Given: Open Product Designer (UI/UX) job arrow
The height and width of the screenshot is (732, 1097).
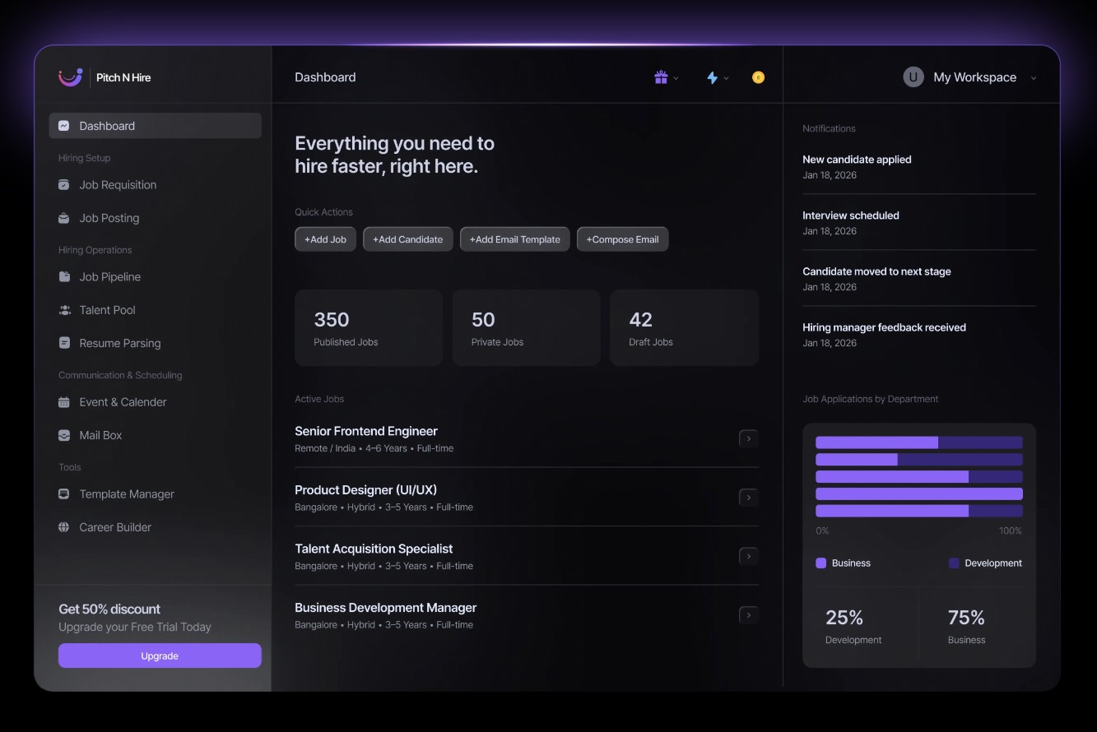Looking at the screenshot, I should pos(749,497).
